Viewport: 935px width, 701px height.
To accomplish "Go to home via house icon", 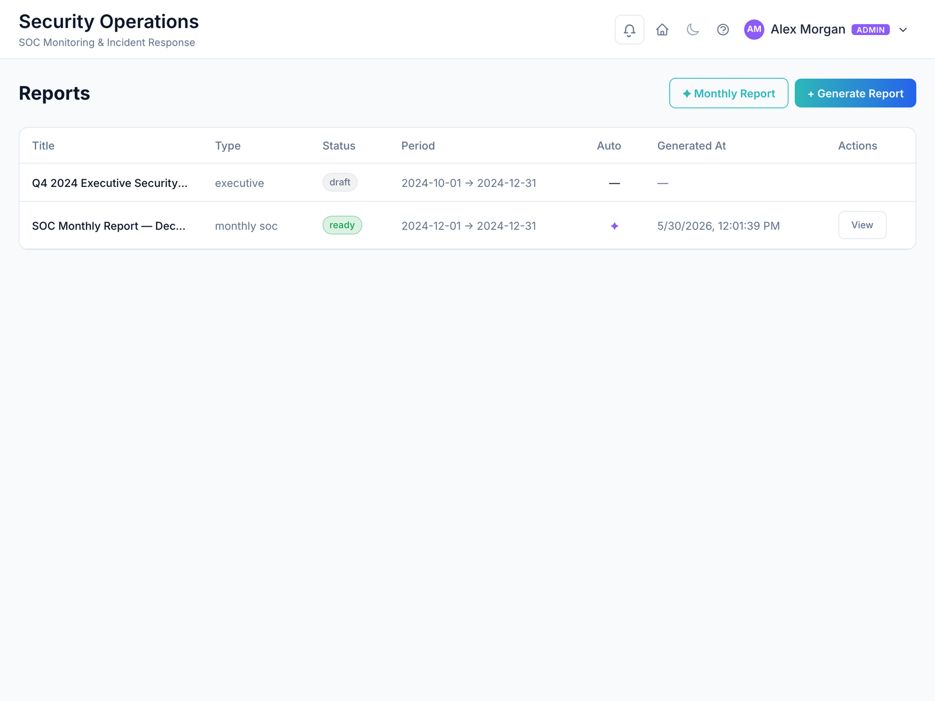I will 662,30.
